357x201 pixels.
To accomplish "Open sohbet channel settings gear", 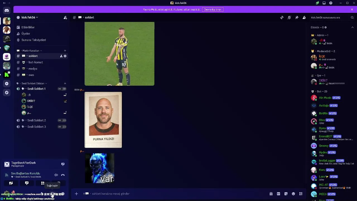I will 65,56.
